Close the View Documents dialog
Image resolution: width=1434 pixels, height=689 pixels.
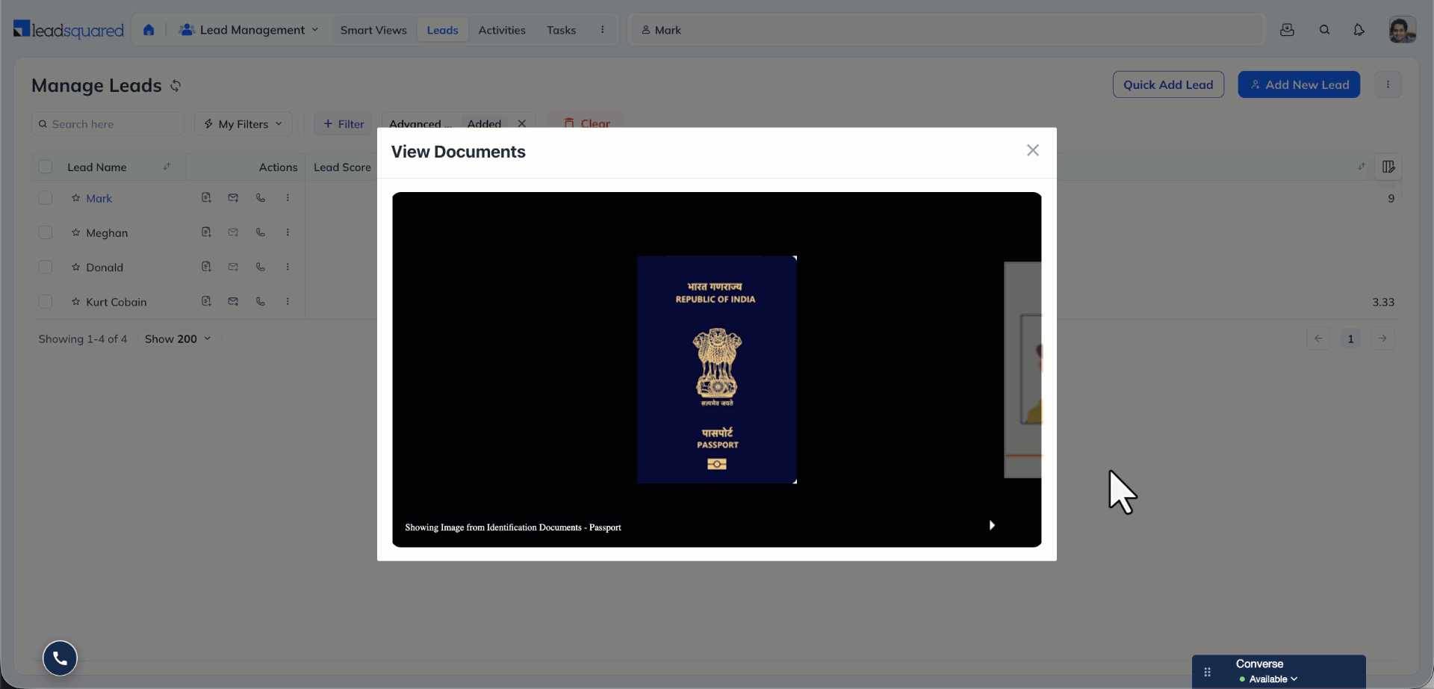click(1033, 150)
